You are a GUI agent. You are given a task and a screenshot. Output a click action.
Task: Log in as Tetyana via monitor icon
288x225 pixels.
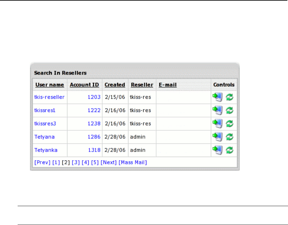pyautogui.click(x=217, y=137)
